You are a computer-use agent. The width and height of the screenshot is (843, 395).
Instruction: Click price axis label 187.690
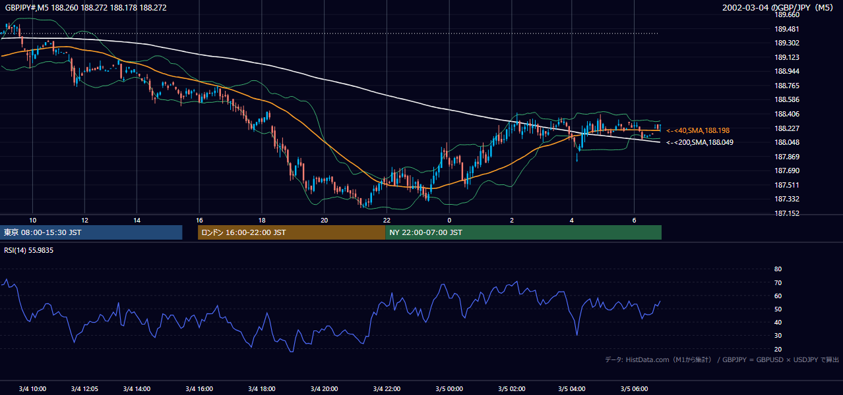pyautogui.click(x=786, y=171)
